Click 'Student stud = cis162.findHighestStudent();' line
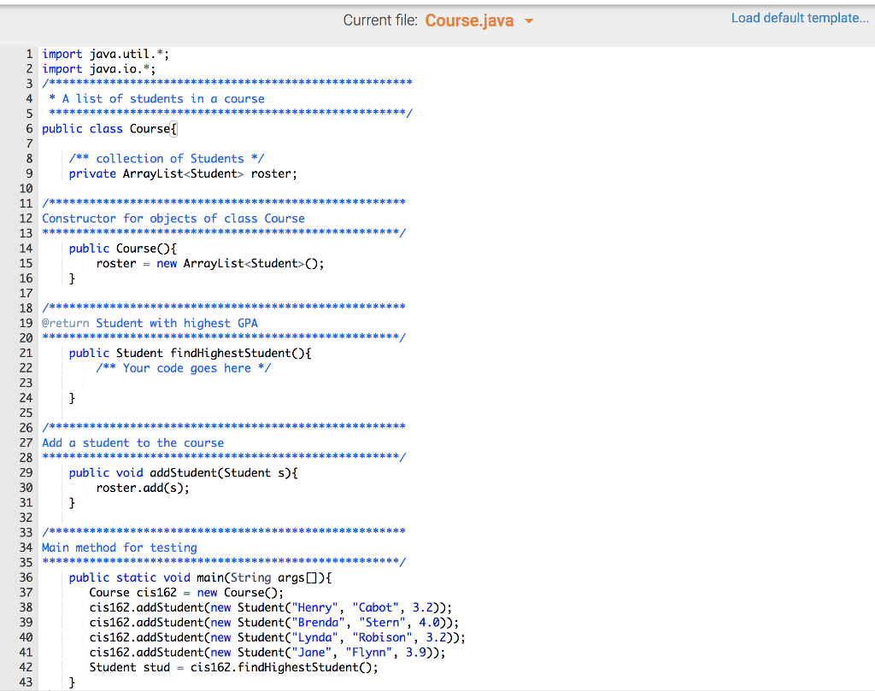 (234, 668)
